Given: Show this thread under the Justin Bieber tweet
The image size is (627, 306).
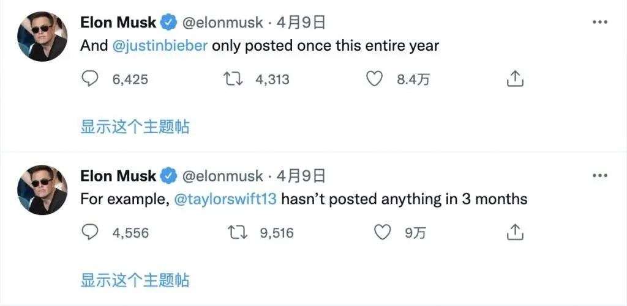Looking at the screenshot, I should coord(135,127).
